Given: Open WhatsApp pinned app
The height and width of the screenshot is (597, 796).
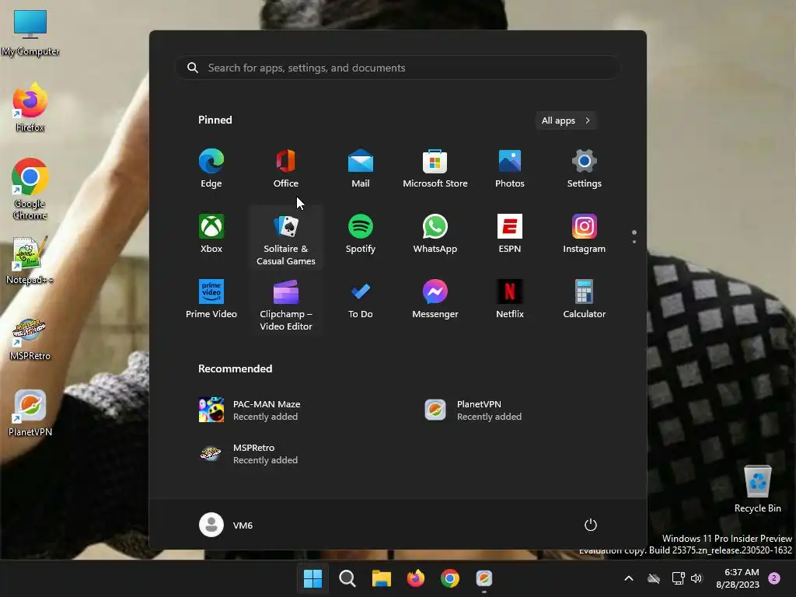Looking at the screenshot, I should (435, 233).
